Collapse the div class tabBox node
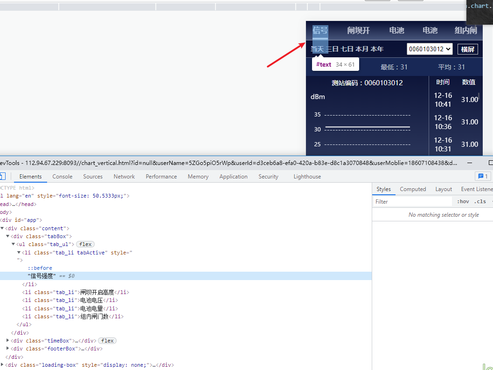The width and height of the screenshot is (493, 370). point(8,236)
